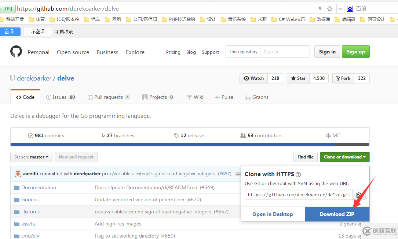Image resolution: width=398 pixels, height=239 pixels.
Task: Open the IDE/版本控 bookmark folder
Action: (x=65, y=19)
